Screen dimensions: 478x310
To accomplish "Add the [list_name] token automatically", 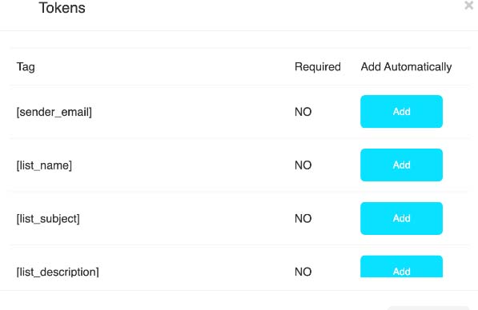I will (401, 165).
